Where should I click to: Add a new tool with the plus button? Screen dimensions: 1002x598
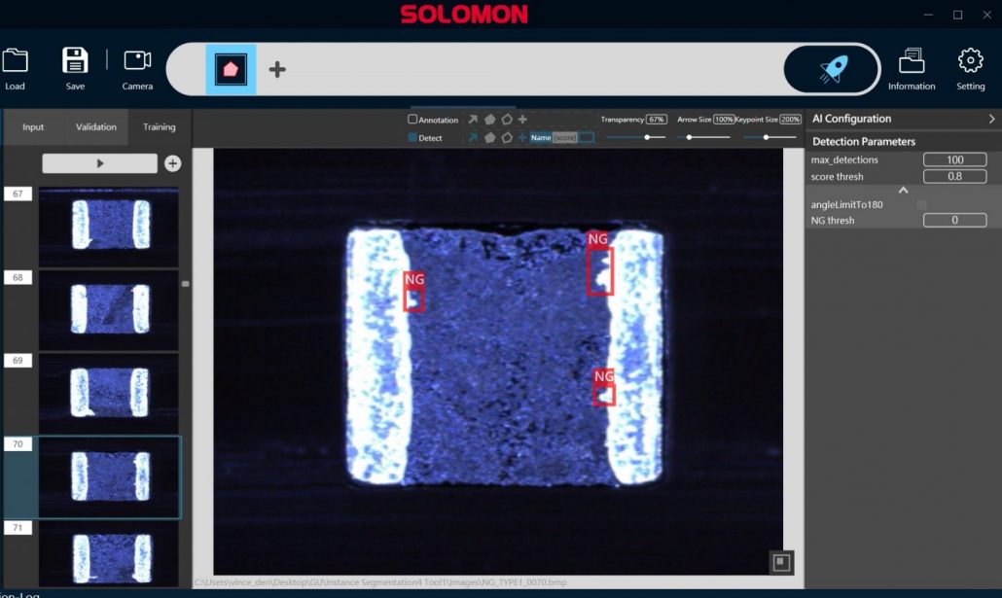[277, 69]
